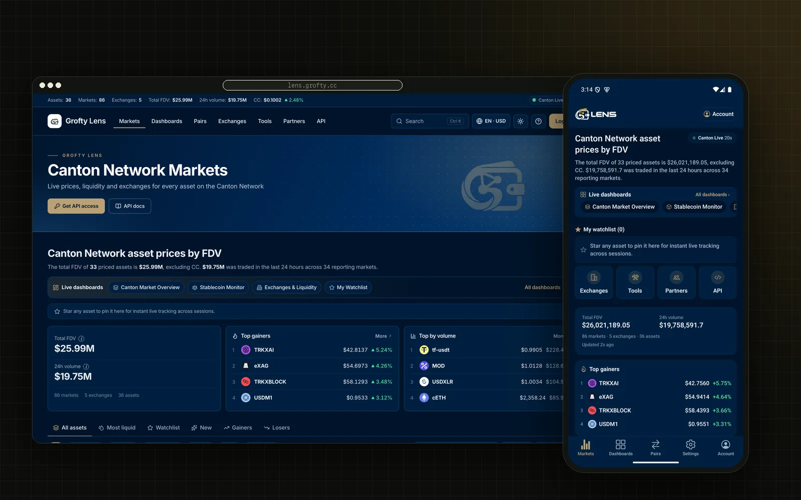Open Exchanges & Liquidity dashboard
Viewport: 801px width, 500px height.
tap(286, 287)
